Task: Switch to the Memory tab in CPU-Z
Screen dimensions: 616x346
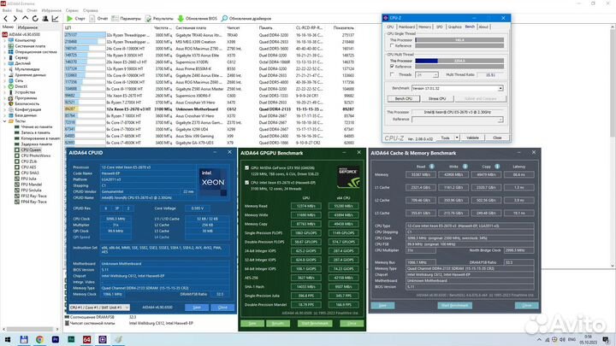Action: click(x=424, y=26)
